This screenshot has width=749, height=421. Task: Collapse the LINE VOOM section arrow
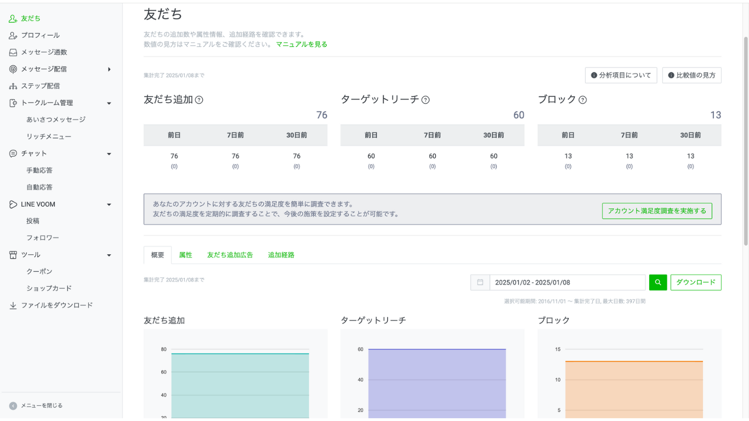(x=109, y=204)
